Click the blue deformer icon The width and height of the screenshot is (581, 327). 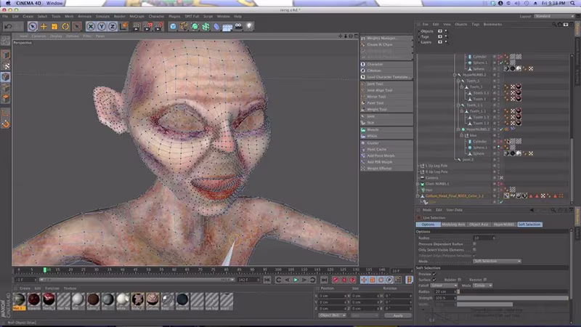(216, 26)
